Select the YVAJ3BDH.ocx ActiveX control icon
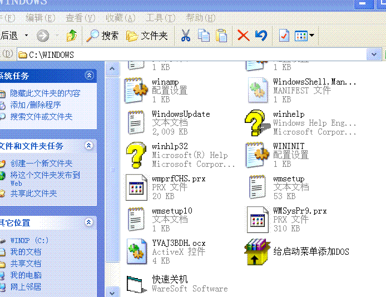The height and width of the screenshot is (297, 386). pyautogui.click(x=136, y=252)
